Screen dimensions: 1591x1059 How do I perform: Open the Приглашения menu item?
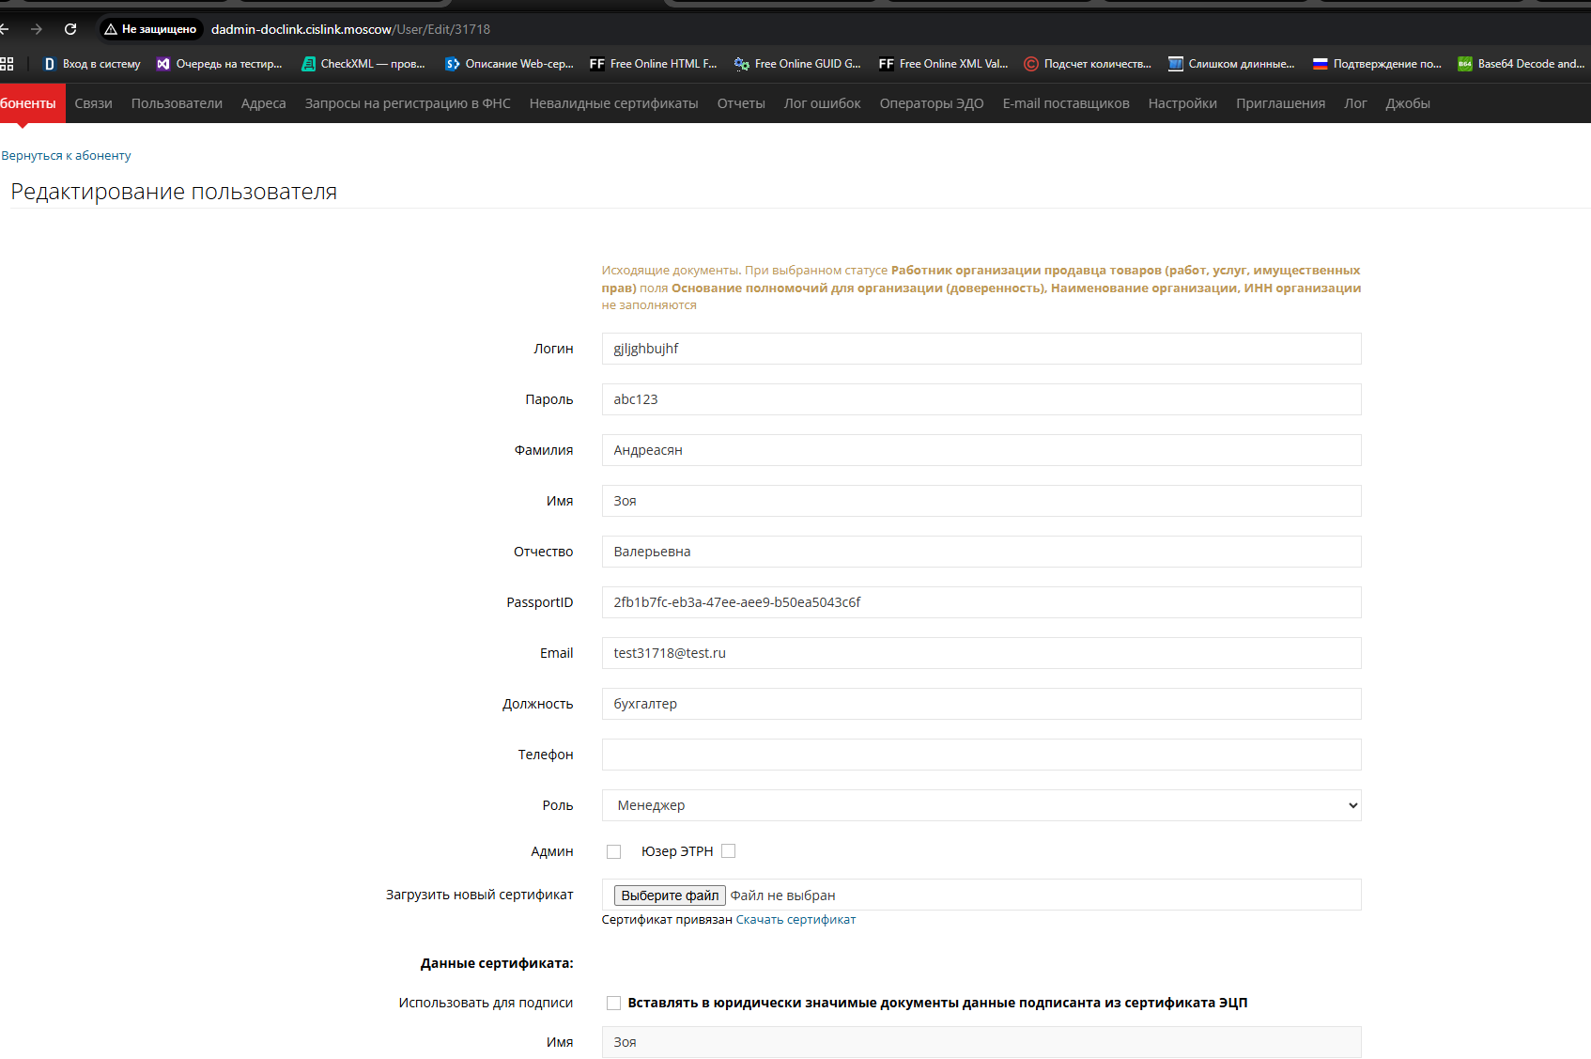(1281, 103)
